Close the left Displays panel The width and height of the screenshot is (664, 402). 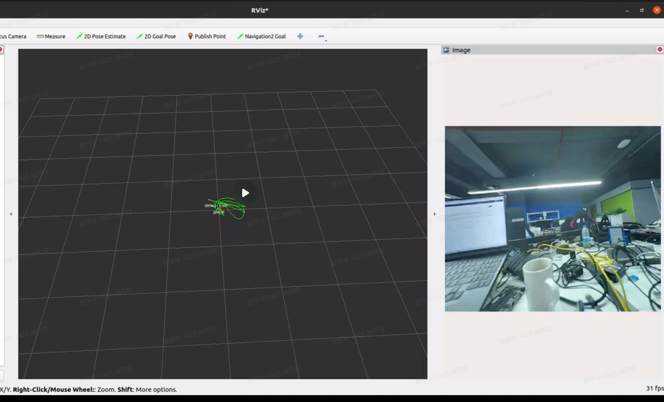coord(1,49)
